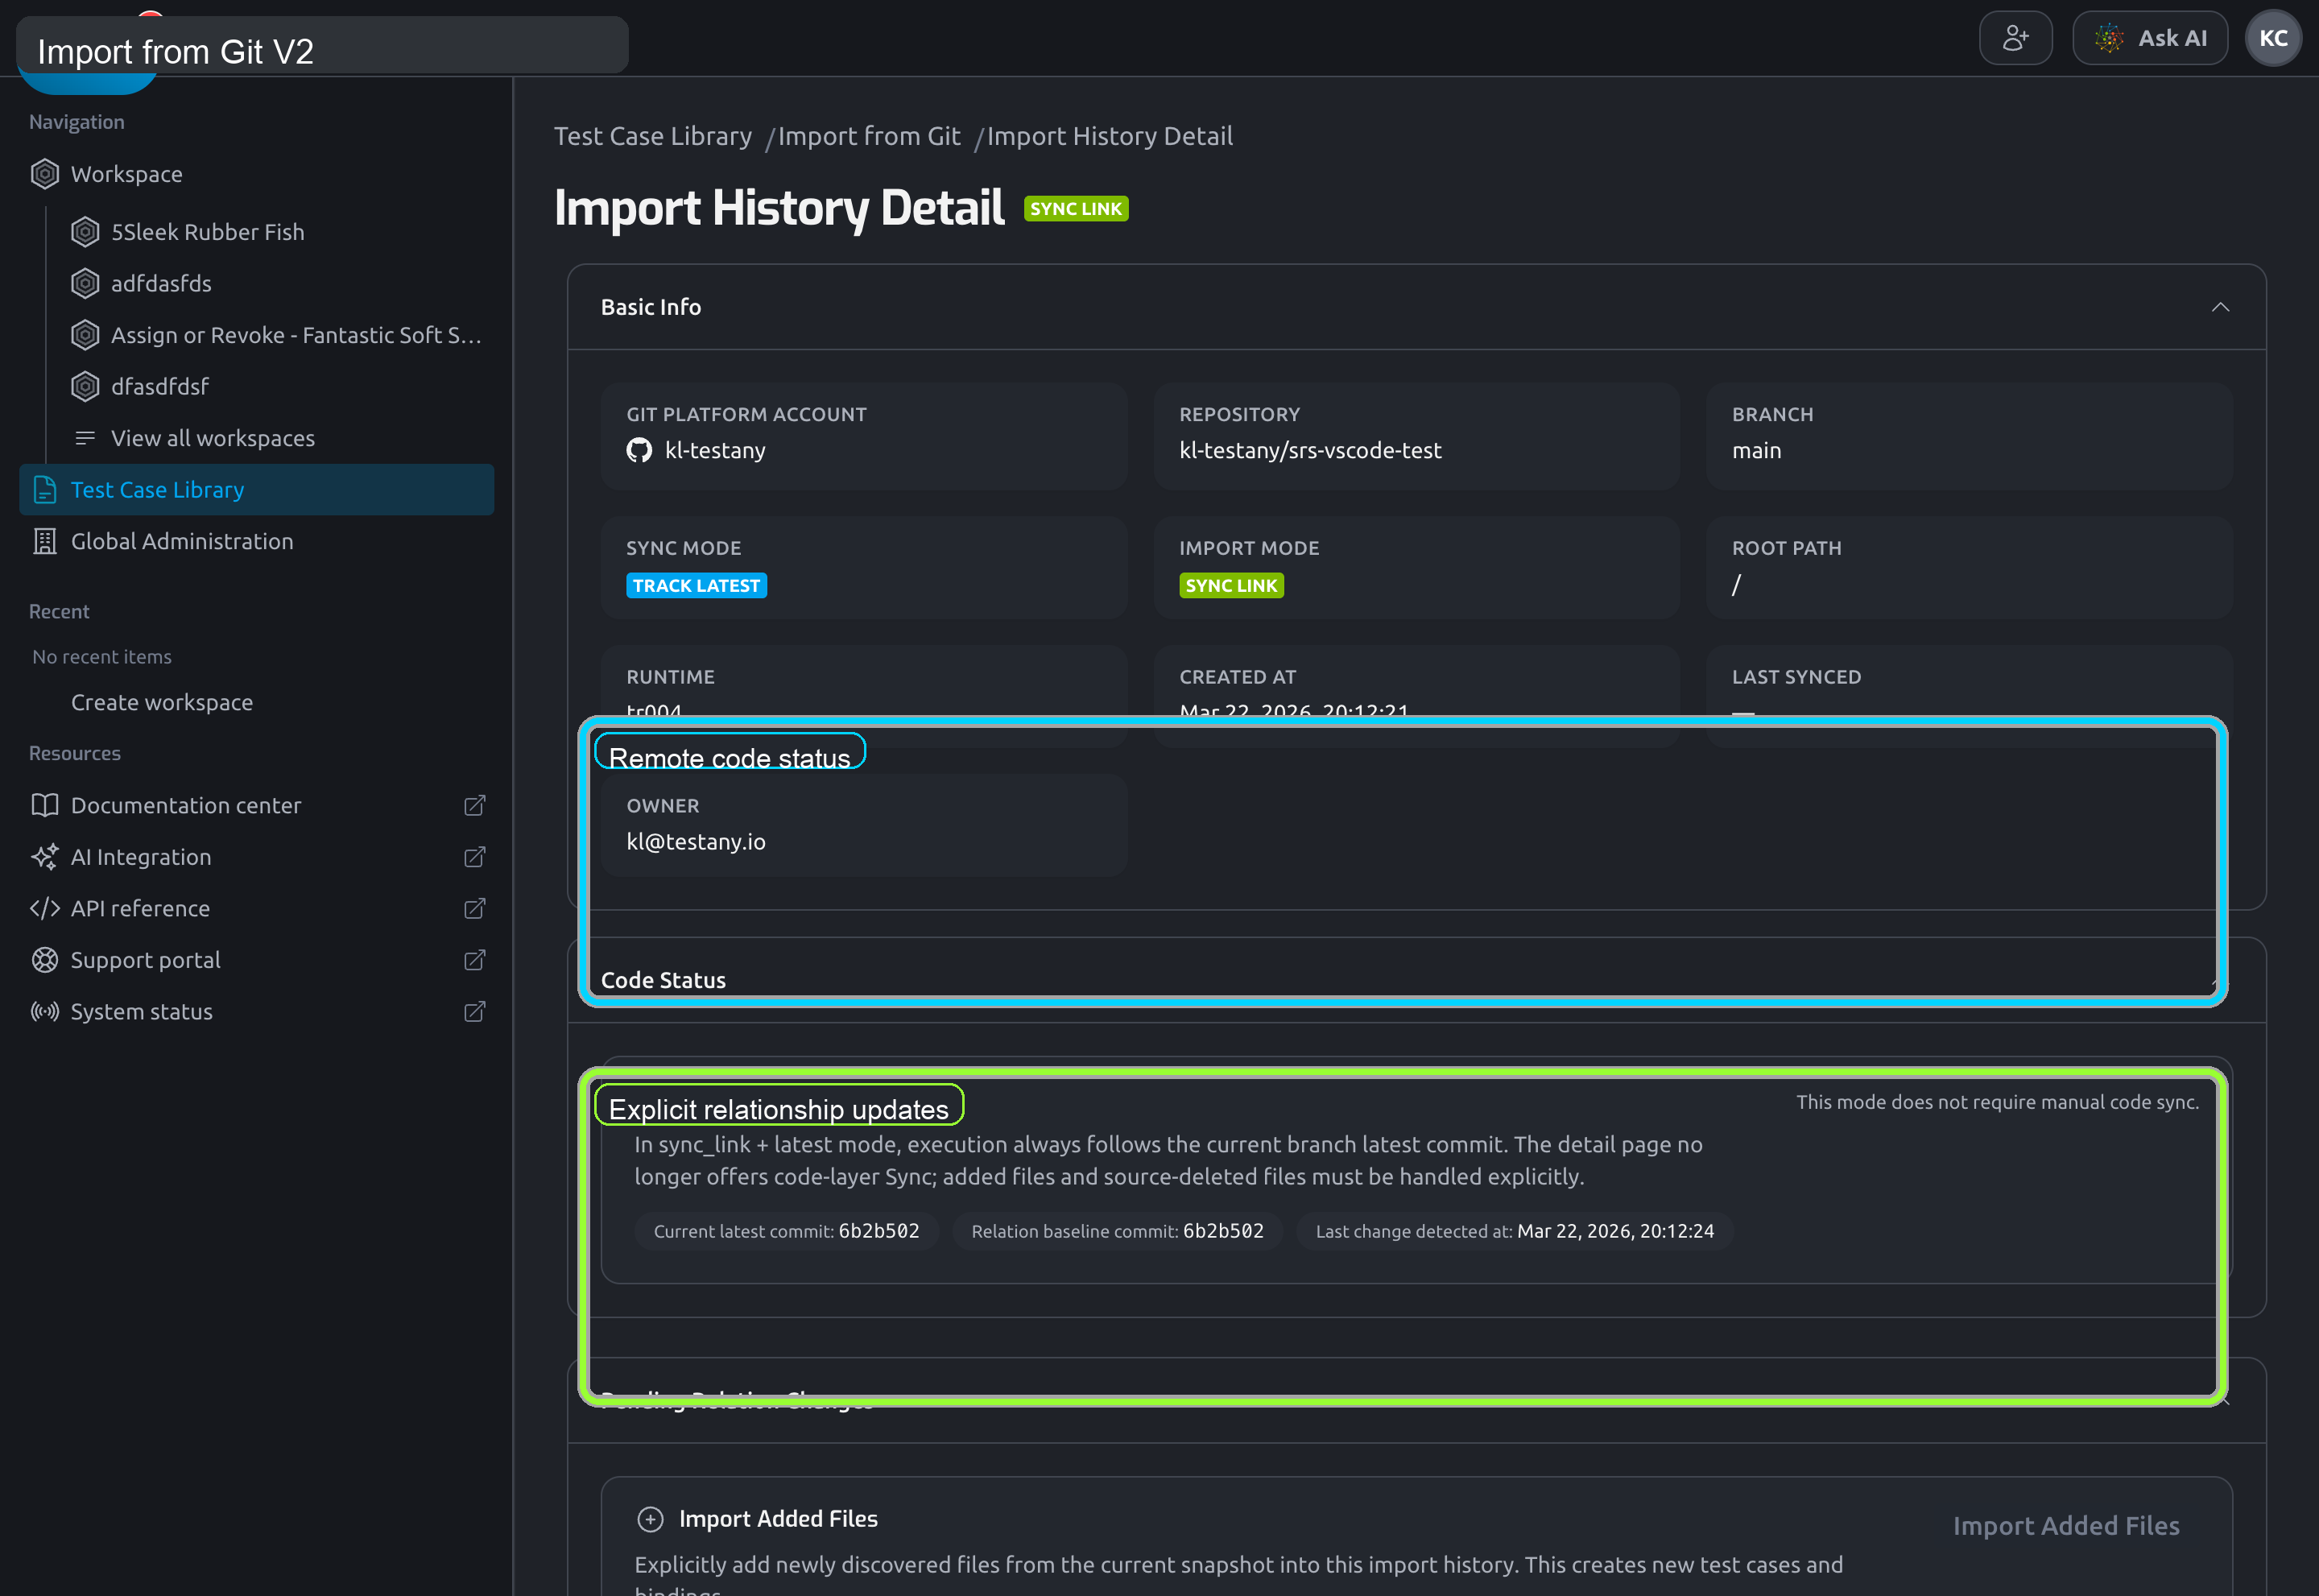Open the API reference link
Viewport: 2319px width, 1596px height.
[140, 908]
